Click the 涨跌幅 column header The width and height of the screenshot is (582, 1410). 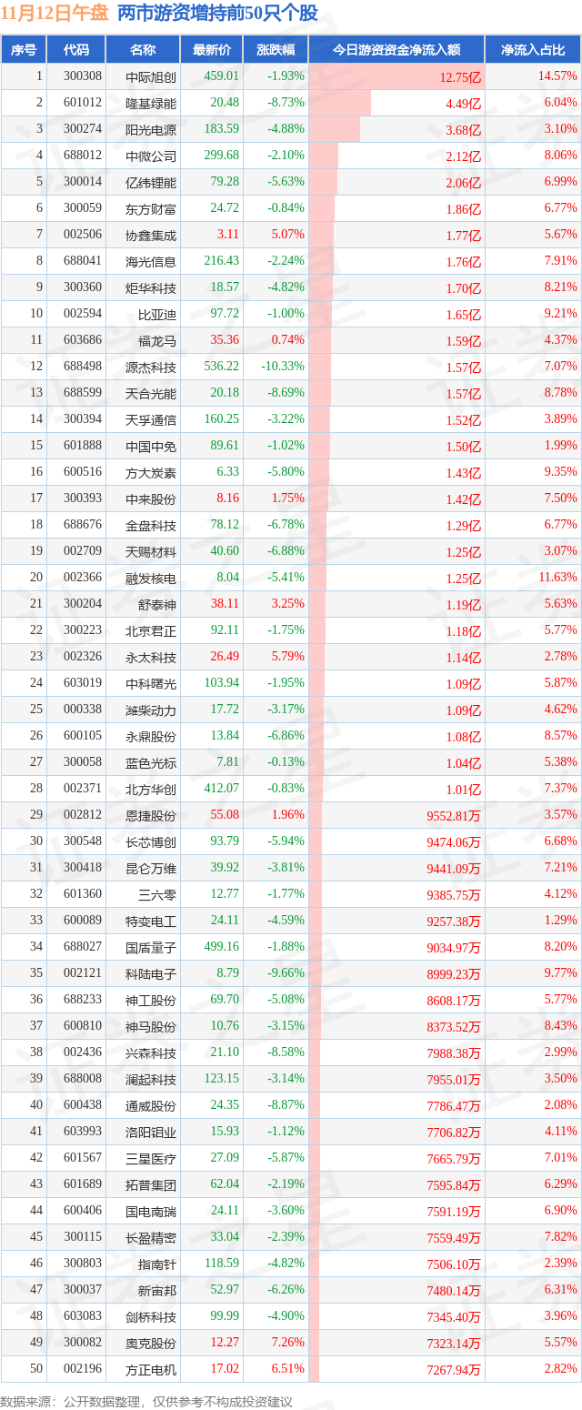276,50
